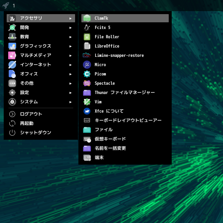Click the rocket launcher icon in panel
This screenshot has width=223, height=223.
5,6
